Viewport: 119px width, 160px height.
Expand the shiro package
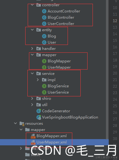(x=32, y=99)
